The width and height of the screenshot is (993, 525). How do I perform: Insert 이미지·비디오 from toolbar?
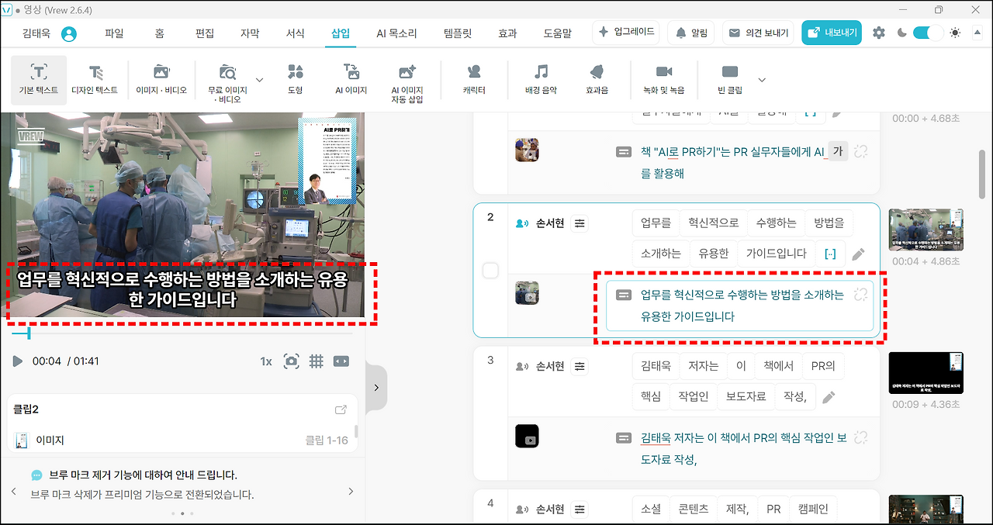(161, 80)
